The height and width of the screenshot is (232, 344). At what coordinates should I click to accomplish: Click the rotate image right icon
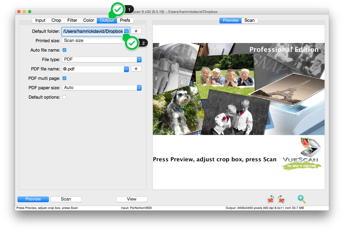pos(281,199)
